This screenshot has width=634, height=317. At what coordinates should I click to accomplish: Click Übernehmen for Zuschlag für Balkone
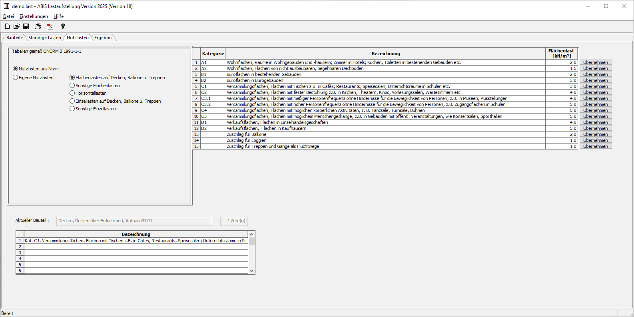tap(595, 134)
